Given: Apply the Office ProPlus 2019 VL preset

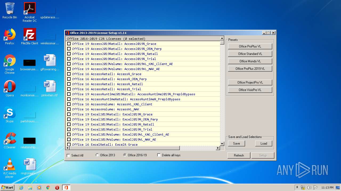Looking at the screenshot, I should tap(250, 69).
